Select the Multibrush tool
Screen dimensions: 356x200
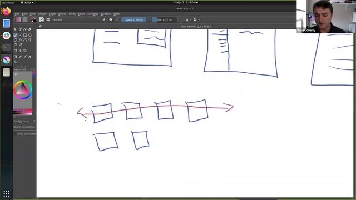20,45
